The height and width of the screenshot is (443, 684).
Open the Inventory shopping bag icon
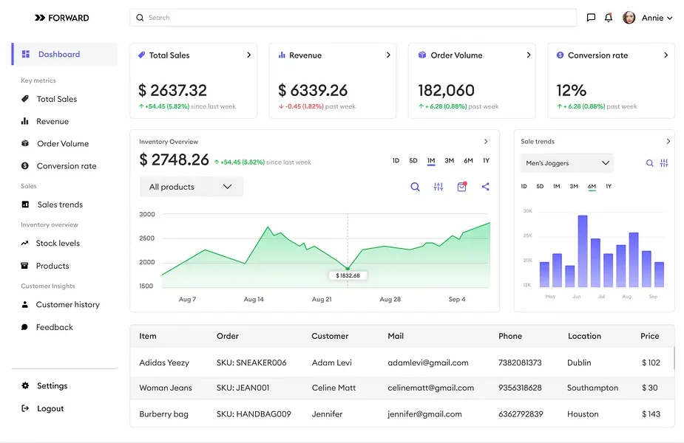click(462, 187)
